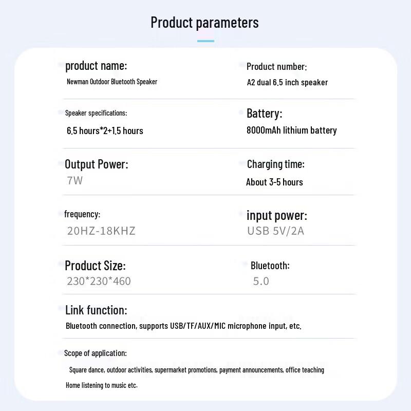Select the "frequency:" label

pyautogui.click(x=82, y=214)
